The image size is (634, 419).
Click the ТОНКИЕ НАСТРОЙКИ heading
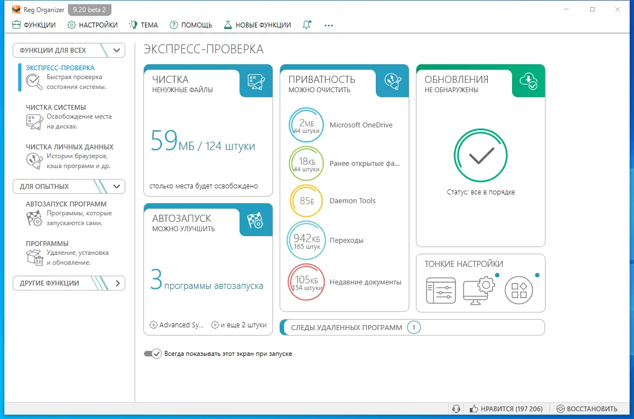tap(464, 264)
